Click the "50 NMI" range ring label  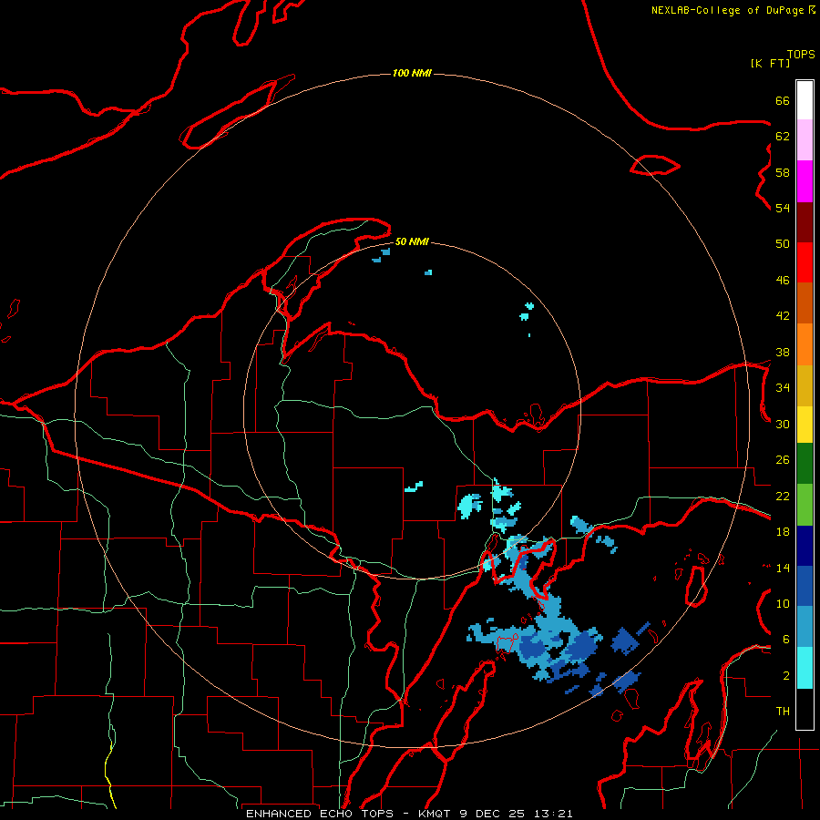[x=412, y=241]
